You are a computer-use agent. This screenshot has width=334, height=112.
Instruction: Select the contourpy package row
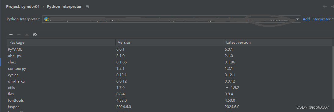[x=169, y=69]
